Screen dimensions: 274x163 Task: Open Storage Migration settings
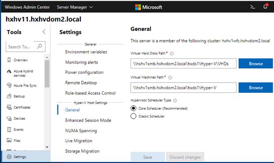(83, 151)
